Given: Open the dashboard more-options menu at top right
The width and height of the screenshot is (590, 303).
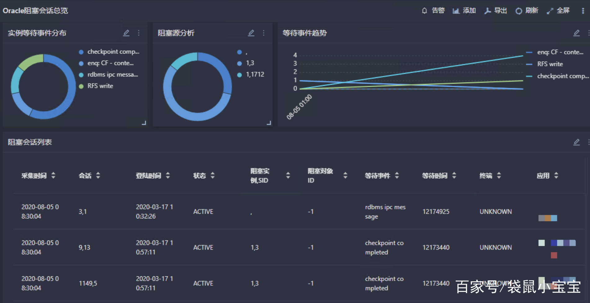Looking at the screenshot, I should (x=583, y=11).
